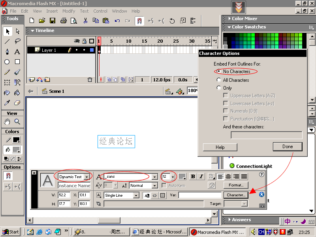
Task: Select the Eraser tool
Action: tap(17, 103)
